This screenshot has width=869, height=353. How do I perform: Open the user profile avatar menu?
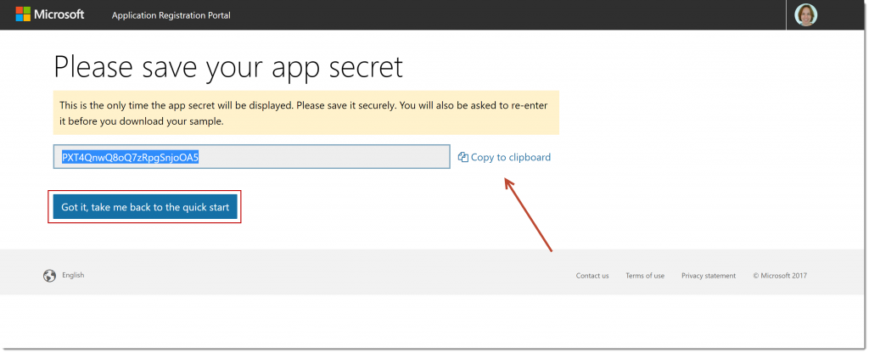805,15
